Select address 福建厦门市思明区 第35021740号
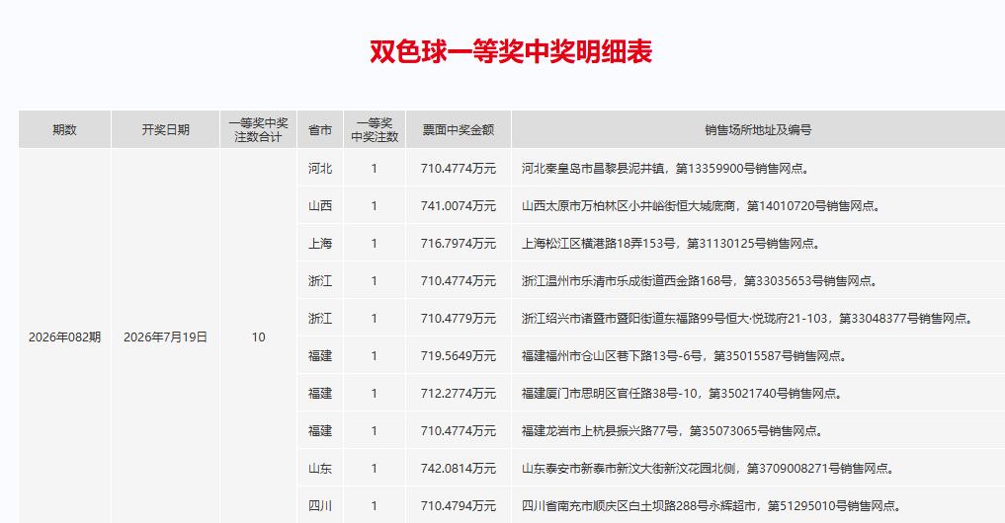 tap(682, 393)
